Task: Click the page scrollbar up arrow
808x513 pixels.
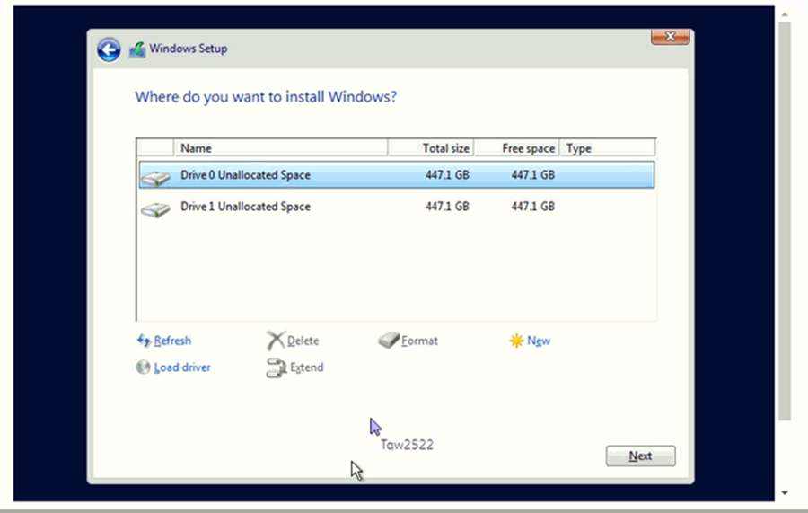Action: pos(785,14)
